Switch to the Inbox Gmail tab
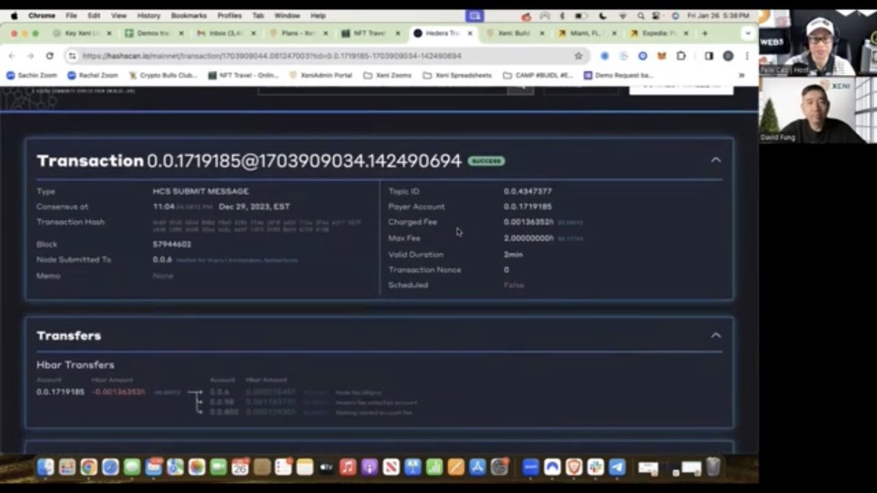This screenshot has height=493, width=877. [225, 34]
